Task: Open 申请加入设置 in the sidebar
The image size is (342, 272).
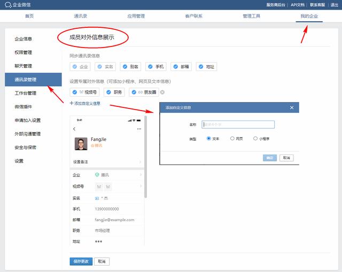Action: click(x=28, y=120)
